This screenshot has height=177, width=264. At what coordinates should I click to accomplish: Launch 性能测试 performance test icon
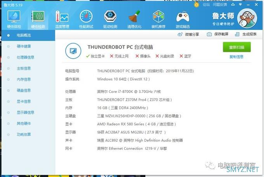tap(86, 19)
